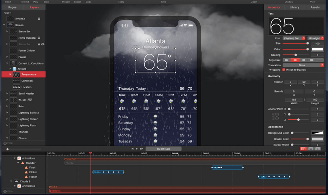The image size is (328, 195).
Task: Fast-forward the timeline playback
Action: pos(142,149)
